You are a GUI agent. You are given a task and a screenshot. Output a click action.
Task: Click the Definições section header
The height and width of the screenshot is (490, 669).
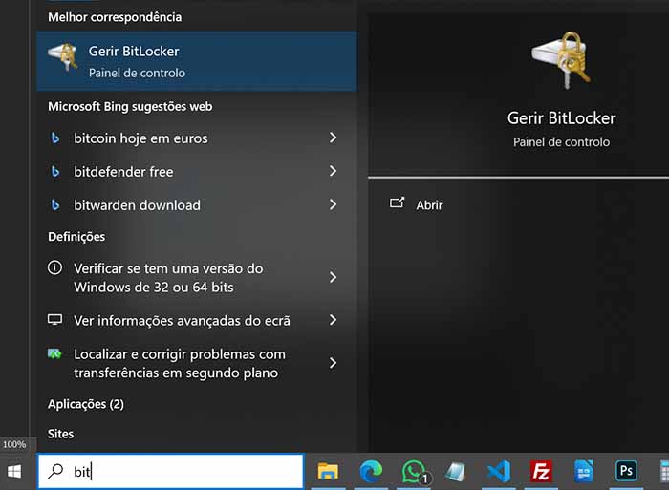click(76, 237)
